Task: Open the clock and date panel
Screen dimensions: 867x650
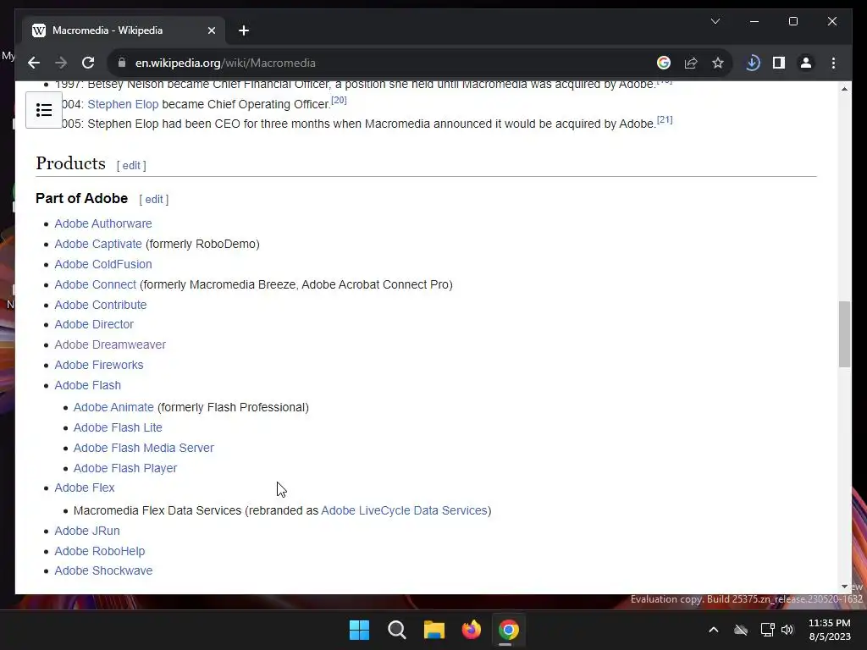Action: (x=830, y=630)
